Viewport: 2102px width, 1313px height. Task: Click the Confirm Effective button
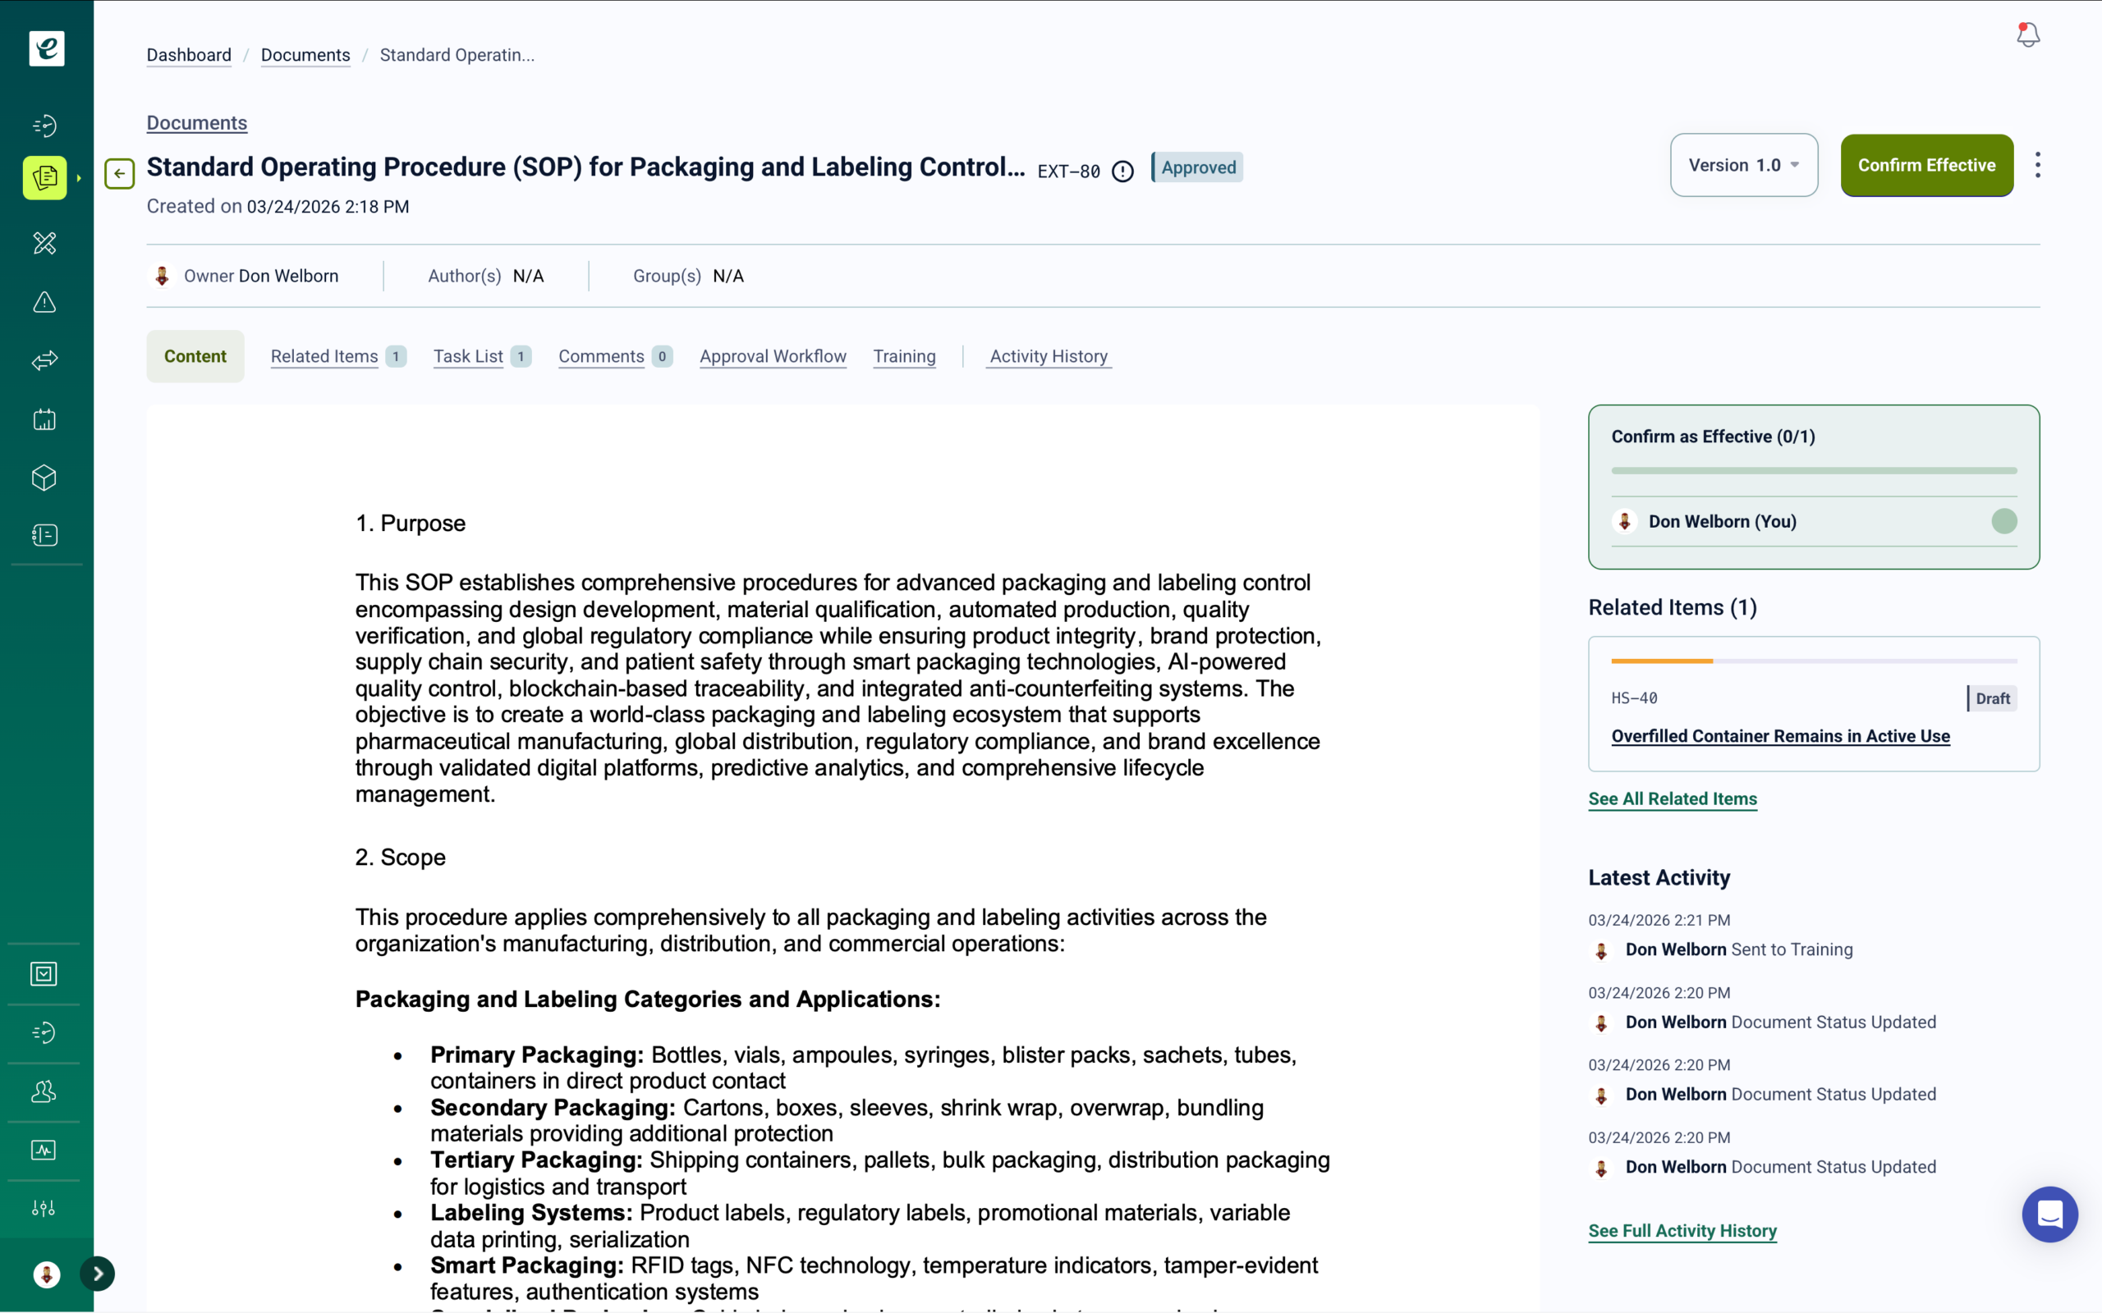[1925, 165]
